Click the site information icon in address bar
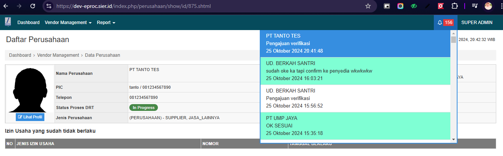 pos(49,6)
